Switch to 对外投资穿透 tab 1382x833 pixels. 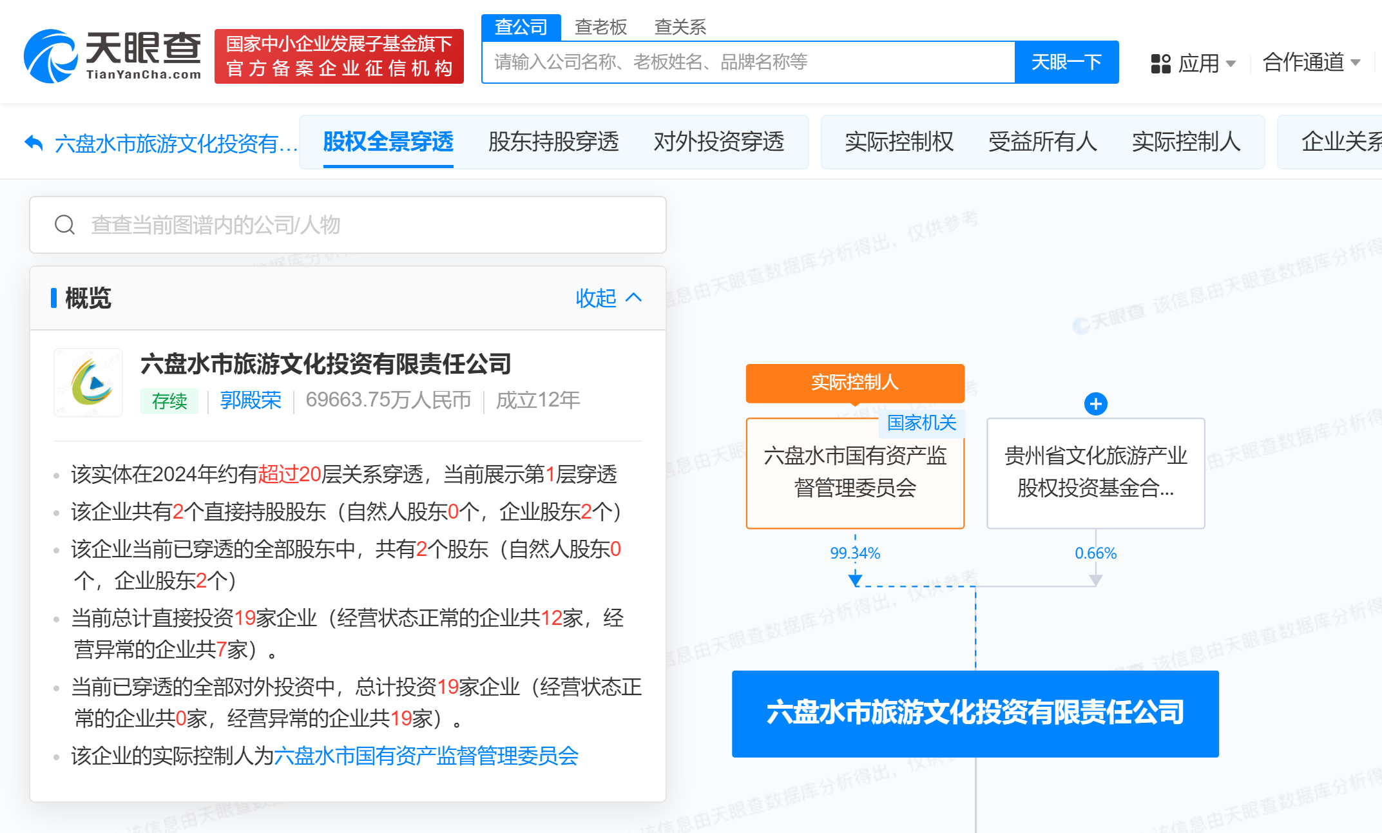(718, 142)
